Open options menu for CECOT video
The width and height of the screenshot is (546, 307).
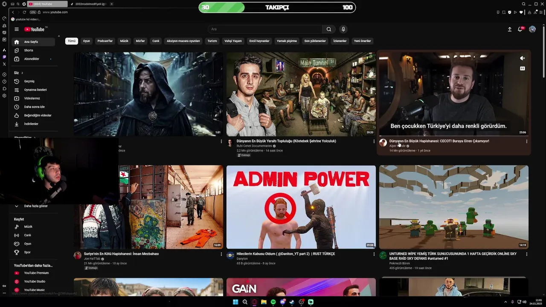pyautogui.click(x=526, y=141)
